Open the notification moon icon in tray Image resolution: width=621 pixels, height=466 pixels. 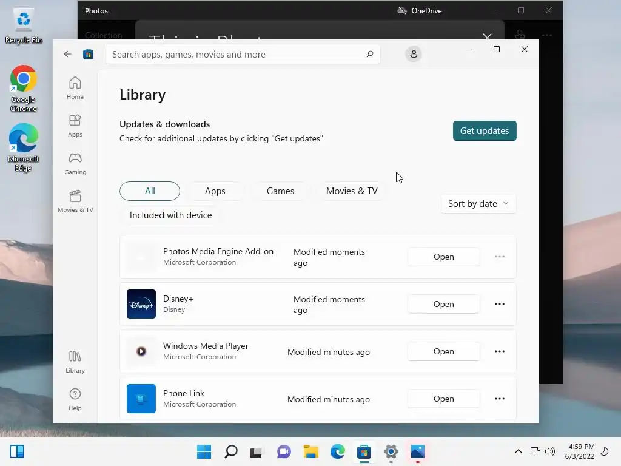[x=605, y=451]
